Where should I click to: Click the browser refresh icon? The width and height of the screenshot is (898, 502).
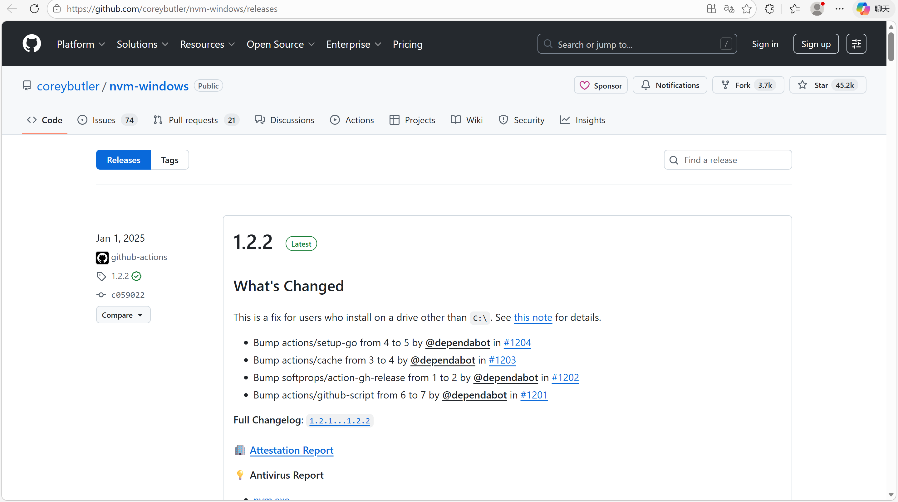click(34, 9)
